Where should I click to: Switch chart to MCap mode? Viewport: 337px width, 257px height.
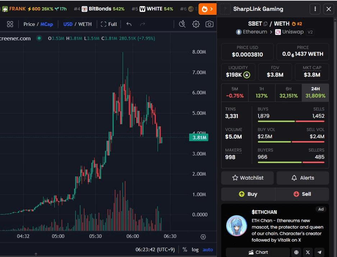pyautogui.click(x=47, y=24)
